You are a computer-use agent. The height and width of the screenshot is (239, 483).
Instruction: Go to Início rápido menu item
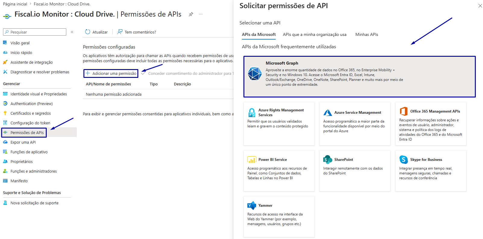[x=21, y=53]
